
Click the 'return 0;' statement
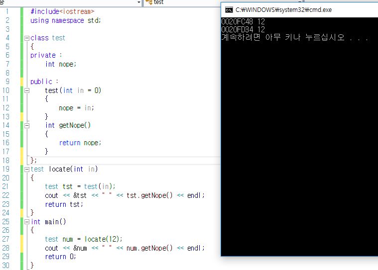click(x=61, y=257)
